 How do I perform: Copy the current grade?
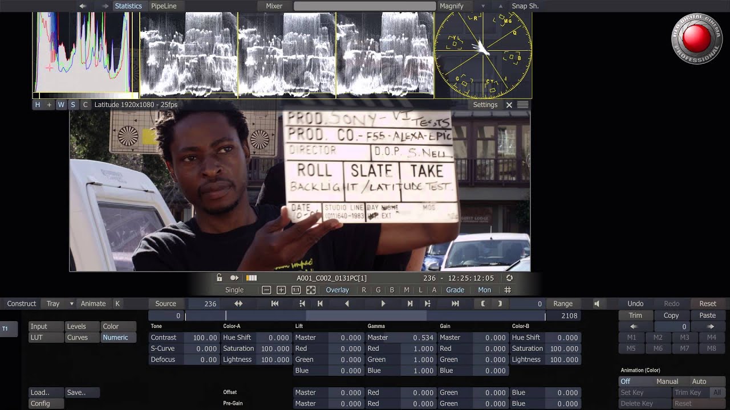pyautogui.click(x=671, y=315)
